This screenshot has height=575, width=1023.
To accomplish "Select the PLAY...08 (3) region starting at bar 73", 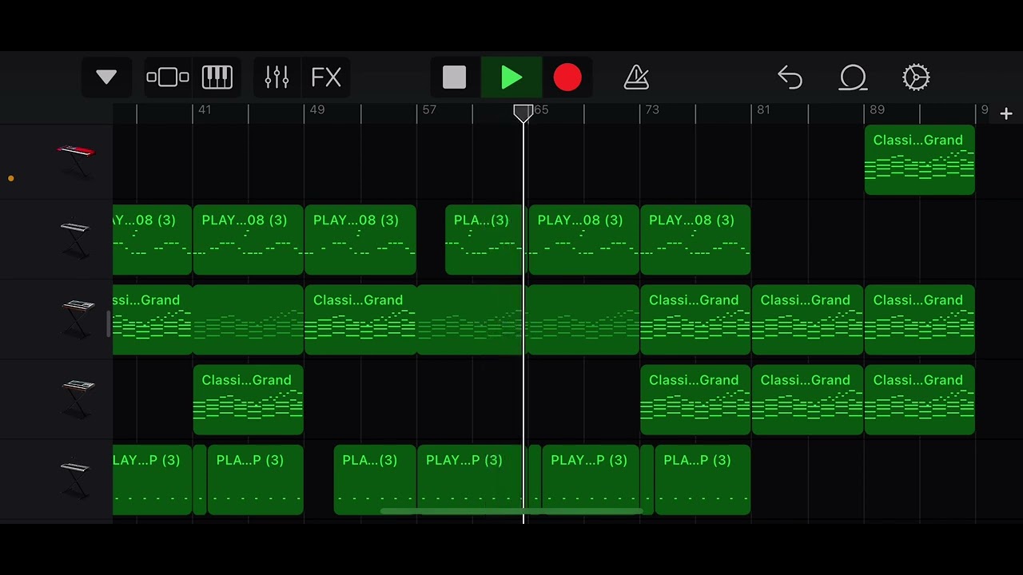I will [695, 240].
